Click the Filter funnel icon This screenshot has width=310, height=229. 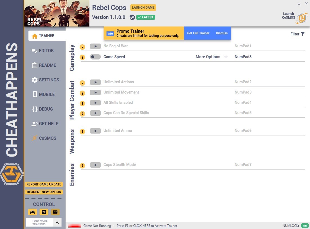[303, 34]
